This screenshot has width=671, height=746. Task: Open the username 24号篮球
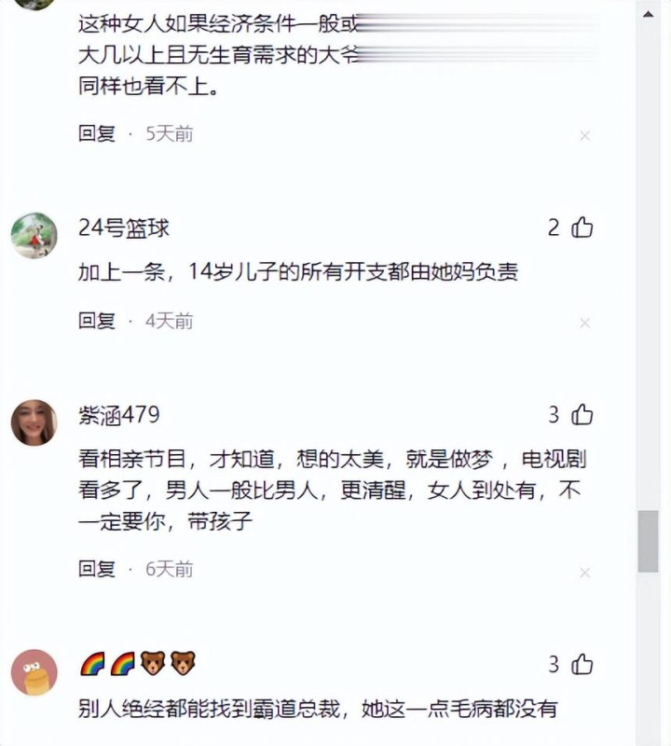coord(124,228)
